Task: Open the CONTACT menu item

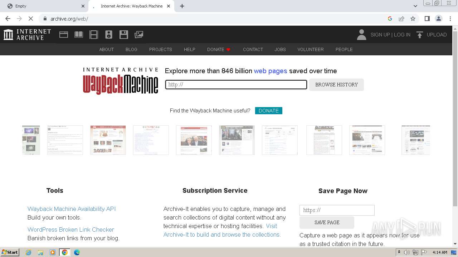Action: (x=253, y=49)
